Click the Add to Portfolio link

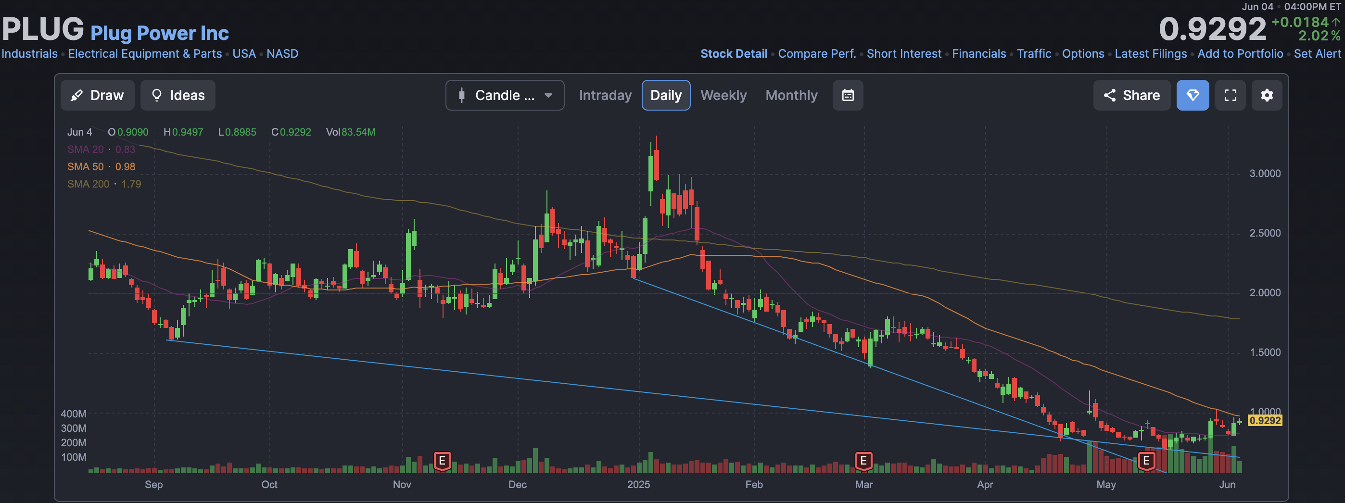tap(1240, 54)
